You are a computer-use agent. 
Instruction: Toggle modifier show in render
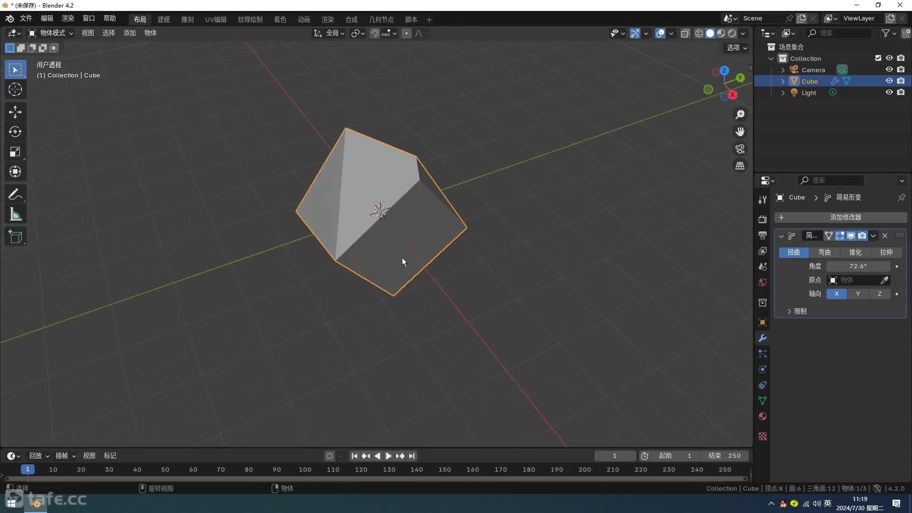coord(862,236)
